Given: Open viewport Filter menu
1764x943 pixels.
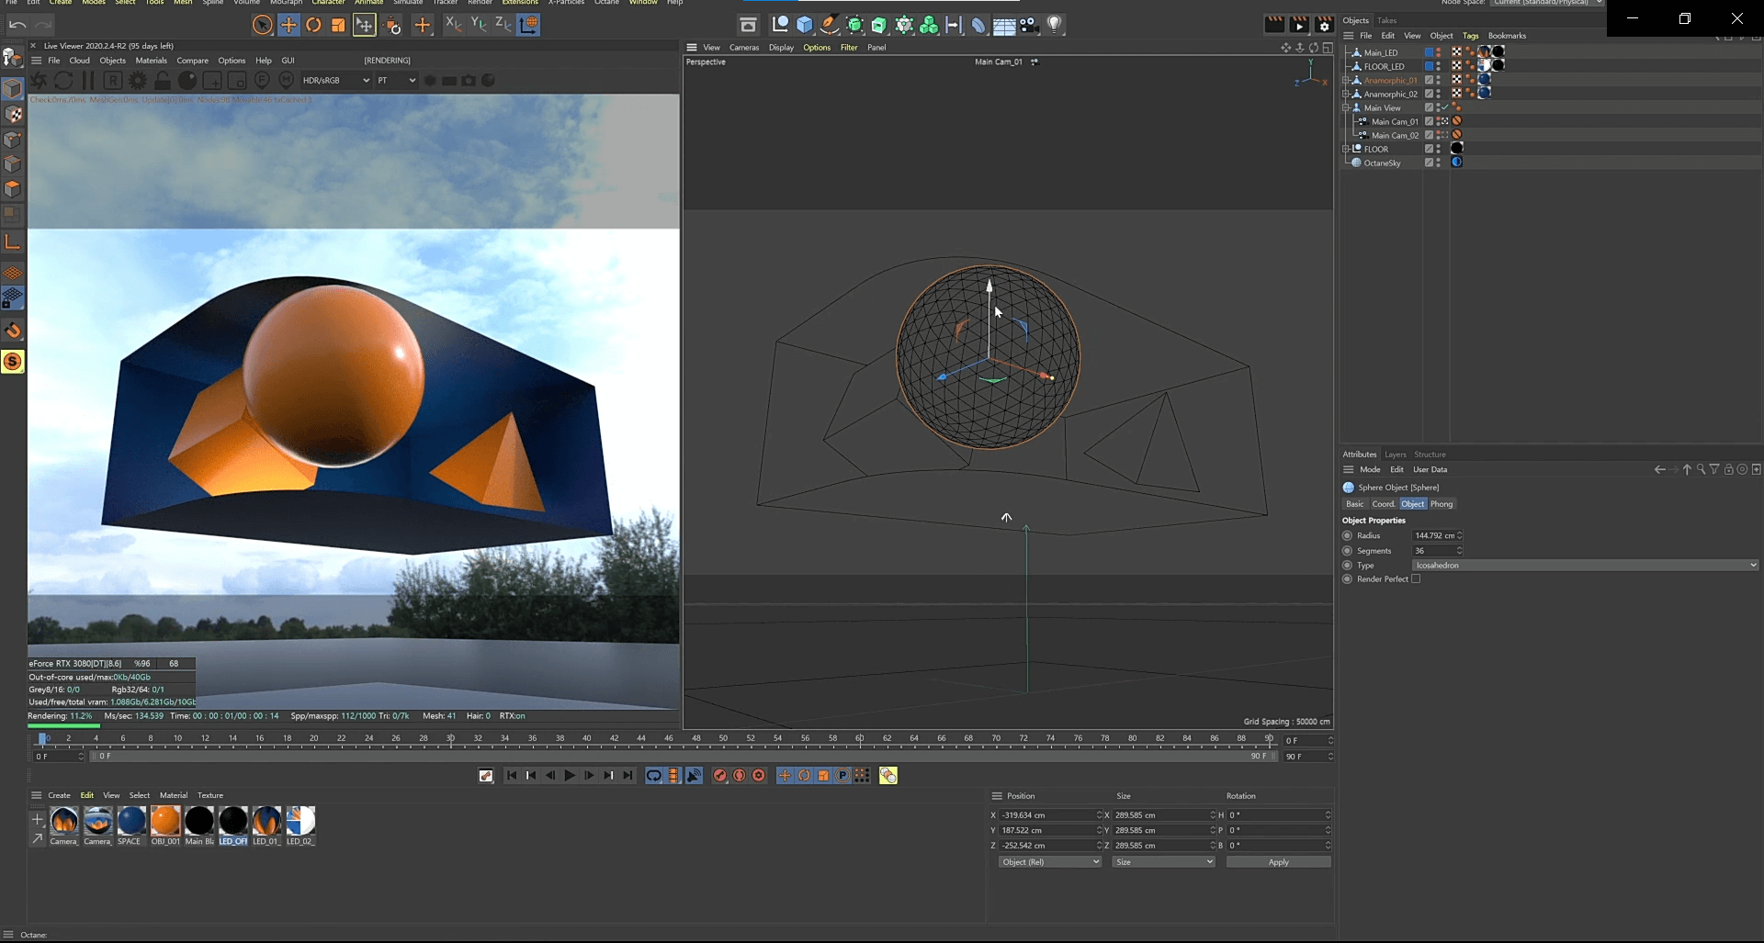Looking at the screenshot, I should click(849, 48).
